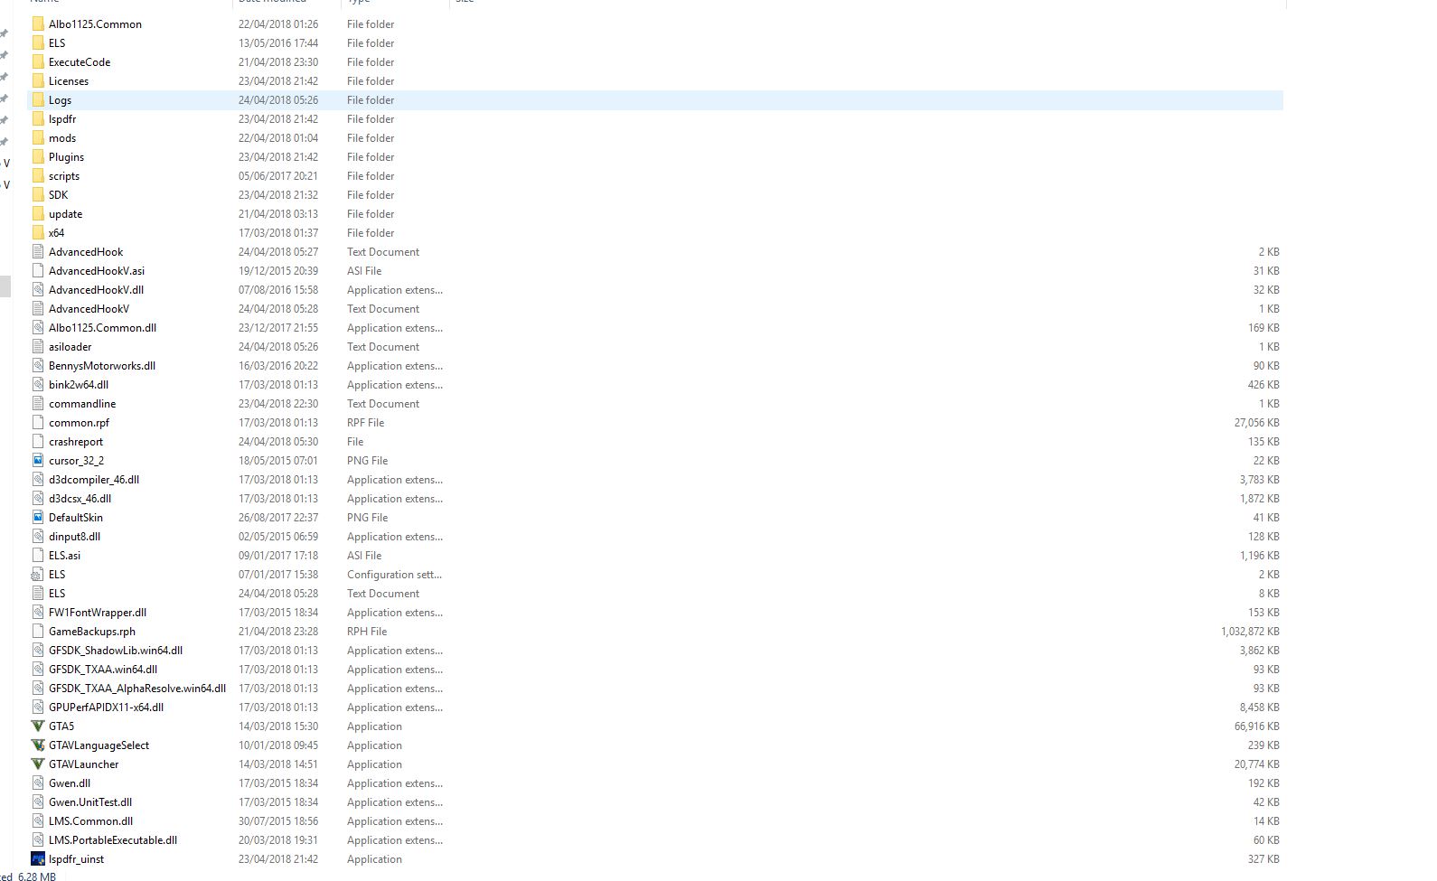Image resolution: width=1437 pixels, height=881 pixels.
Task: Click the commandline text document icon
Action: point(38,403)
